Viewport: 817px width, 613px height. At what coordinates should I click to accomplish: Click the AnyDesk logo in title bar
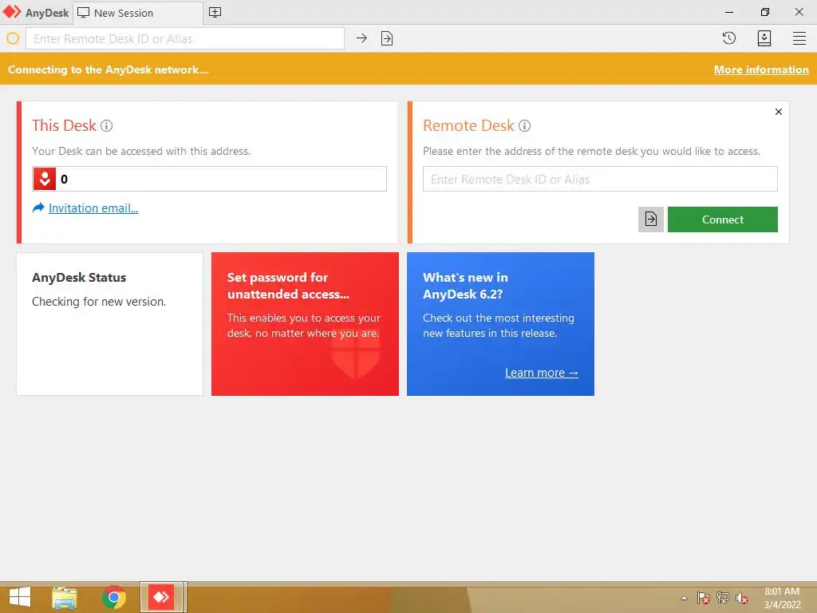(12, 12)
